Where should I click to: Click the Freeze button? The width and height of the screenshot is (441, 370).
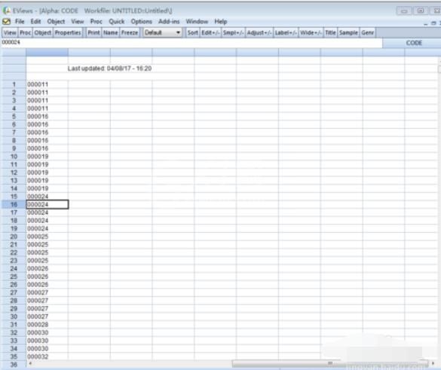tap(130, 32)
